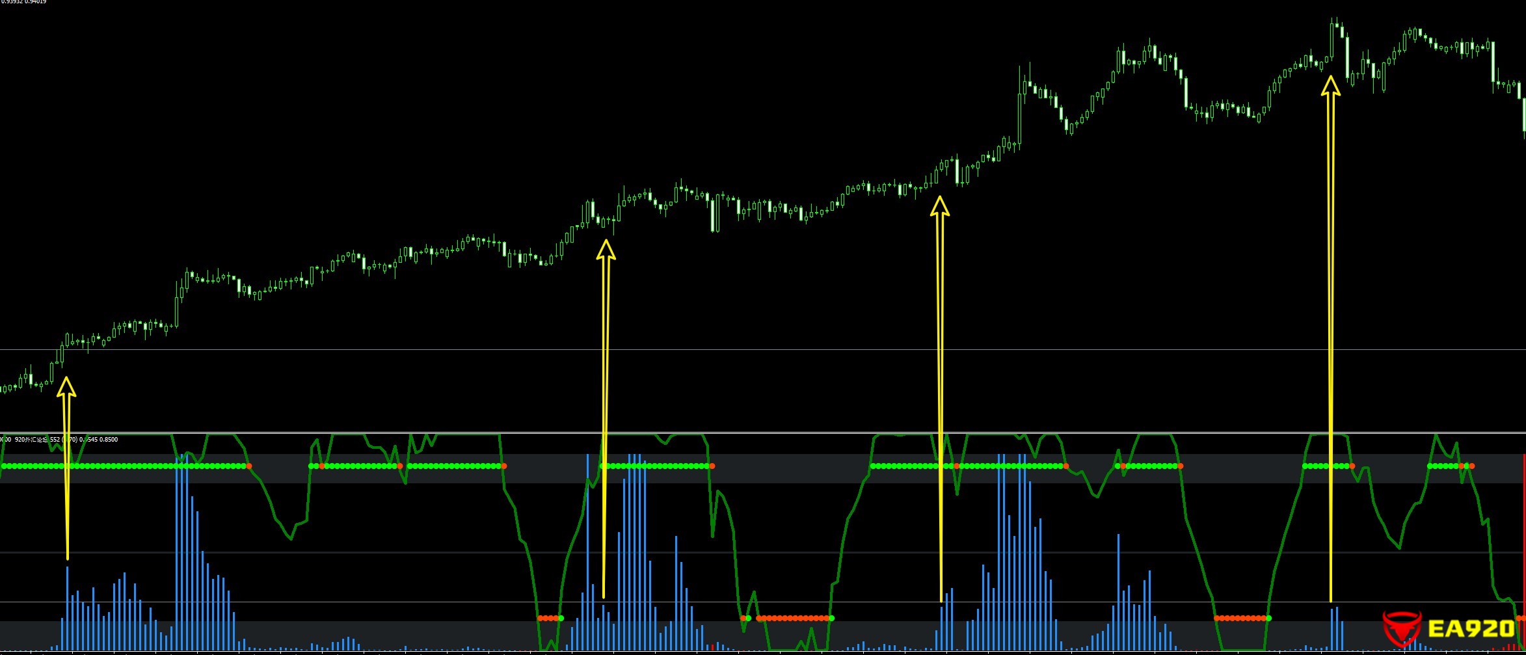The width and height of the screenshot is (1526, 655).
Task: Click the longest orange dot row in the lower band
Action: pyautogui.click(x=794, y=618)
